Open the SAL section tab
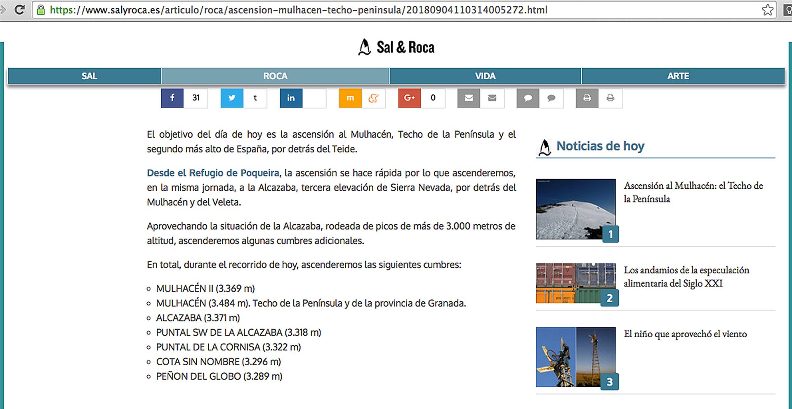The width and height of the screenshot is (792, 409). pyautogui.click(x=84, y=76)
